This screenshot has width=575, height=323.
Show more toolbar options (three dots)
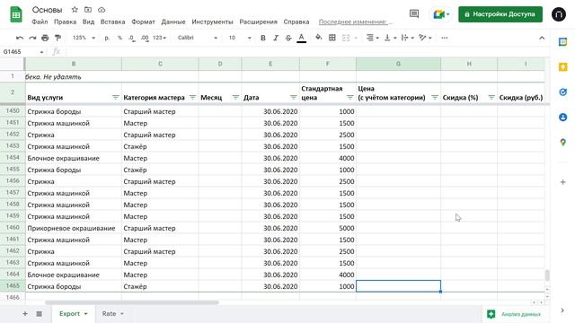coord(445,38)
